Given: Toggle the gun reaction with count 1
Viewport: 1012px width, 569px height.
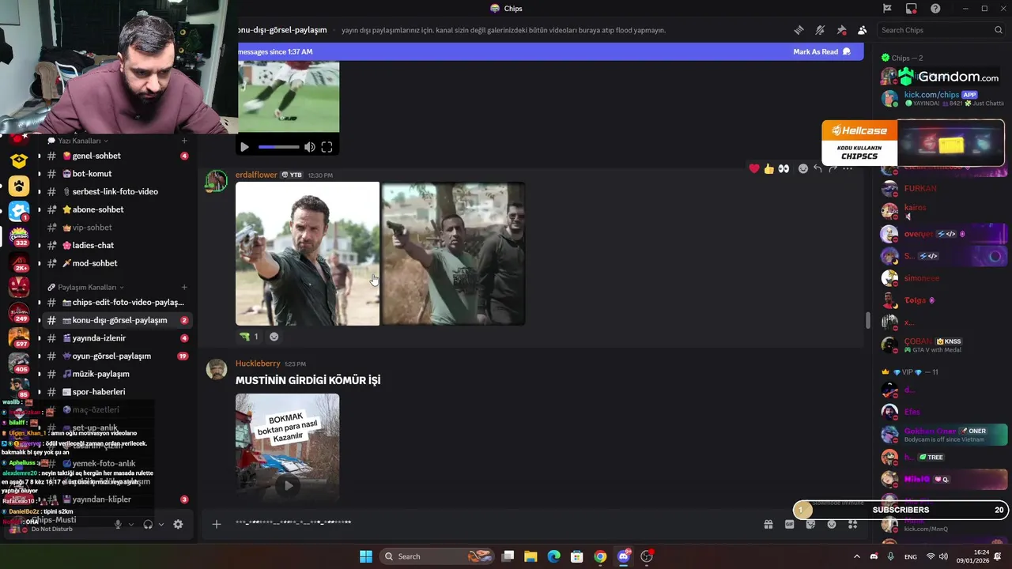Looking at the screenshot, I should (249, 337).
